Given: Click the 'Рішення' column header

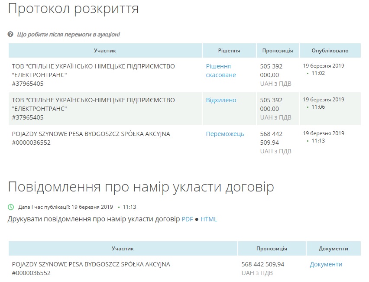Looking at the screenshot, I should pyautogui.click(x=229, y=51).
